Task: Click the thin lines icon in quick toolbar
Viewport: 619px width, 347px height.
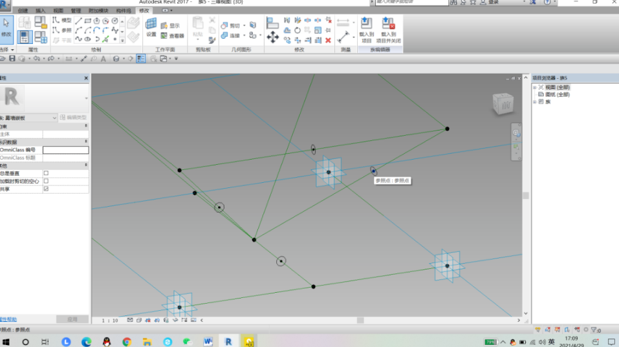Action: 141,59
